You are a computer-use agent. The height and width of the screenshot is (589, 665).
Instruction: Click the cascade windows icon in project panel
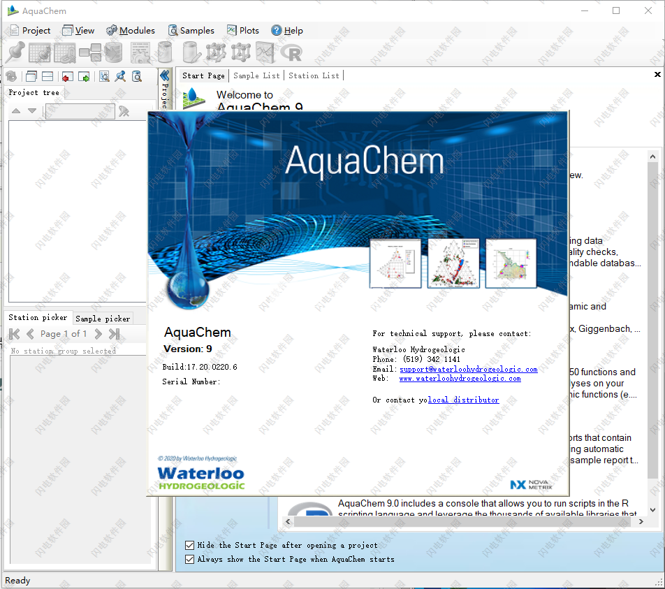(31, 76)
